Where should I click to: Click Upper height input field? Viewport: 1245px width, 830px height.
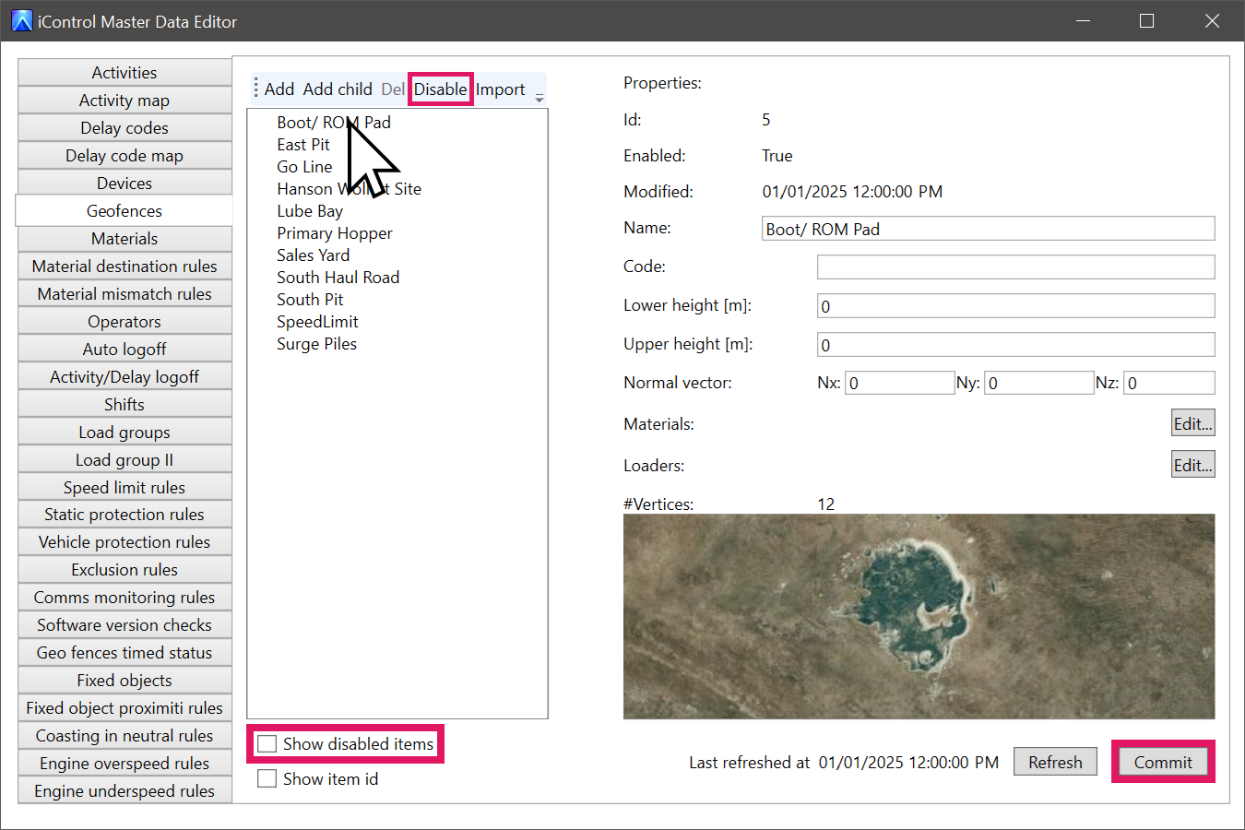click(1016, 345)
